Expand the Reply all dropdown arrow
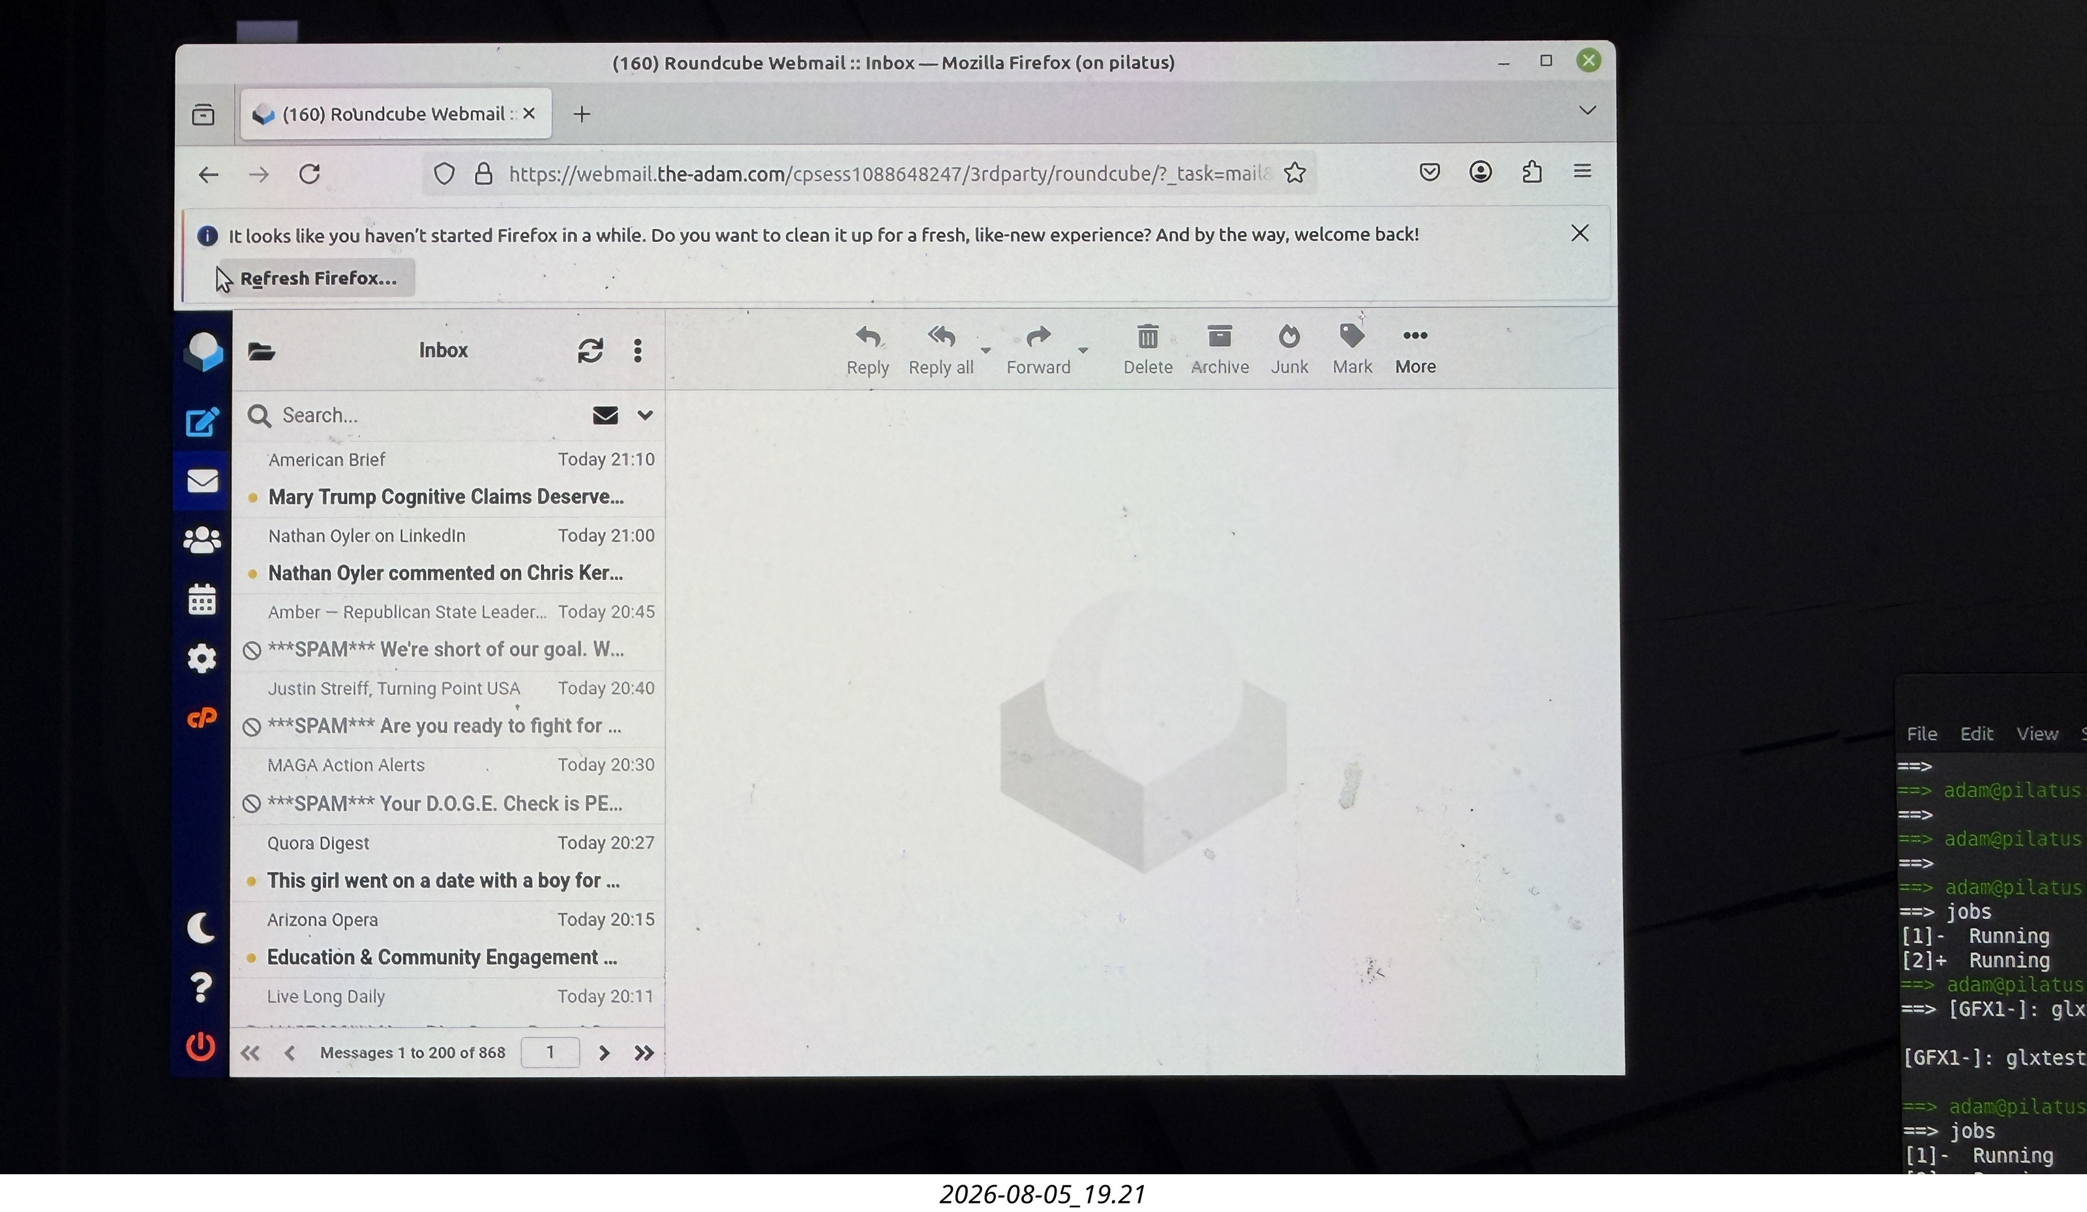Screen dimensions: 2087x1212 [985, 350]
